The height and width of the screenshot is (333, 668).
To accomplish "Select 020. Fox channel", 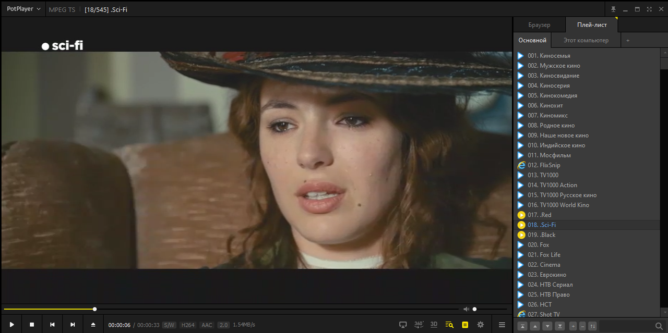I will tap(587, 245).
